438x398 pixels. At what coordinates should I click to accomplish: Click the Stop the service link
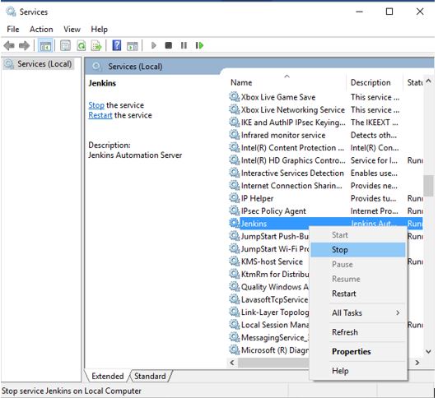coord(96,105)
